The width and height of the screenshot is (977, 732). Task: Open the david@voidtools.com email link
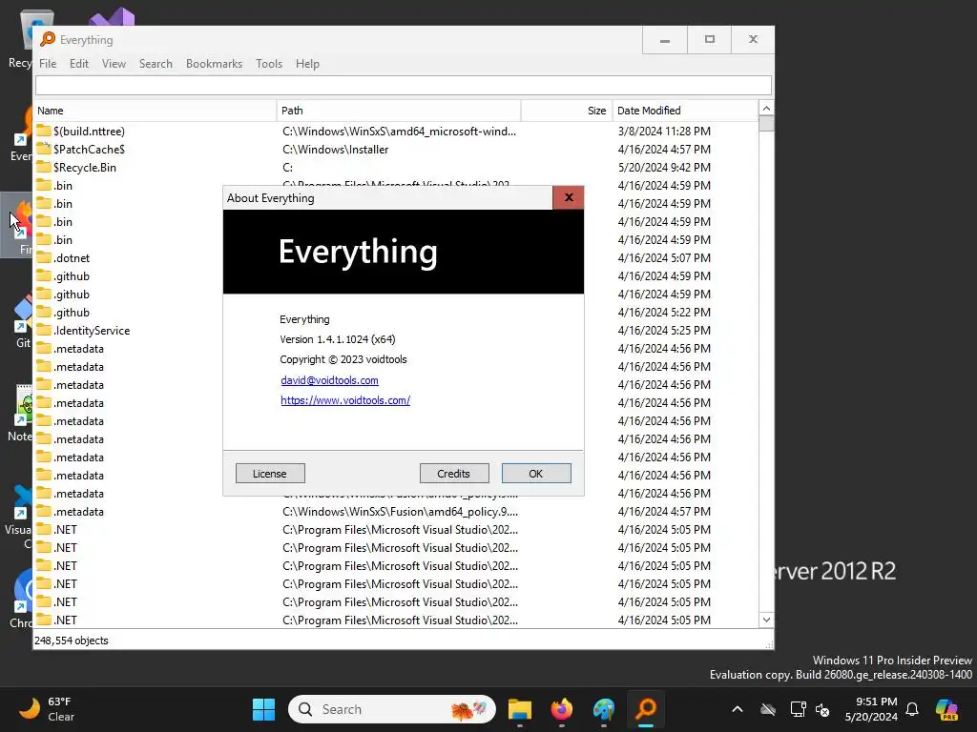[x=329, y=380]
